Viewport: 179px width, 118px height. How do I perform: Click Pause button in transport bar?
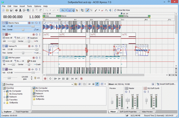(x=63, y=79)
